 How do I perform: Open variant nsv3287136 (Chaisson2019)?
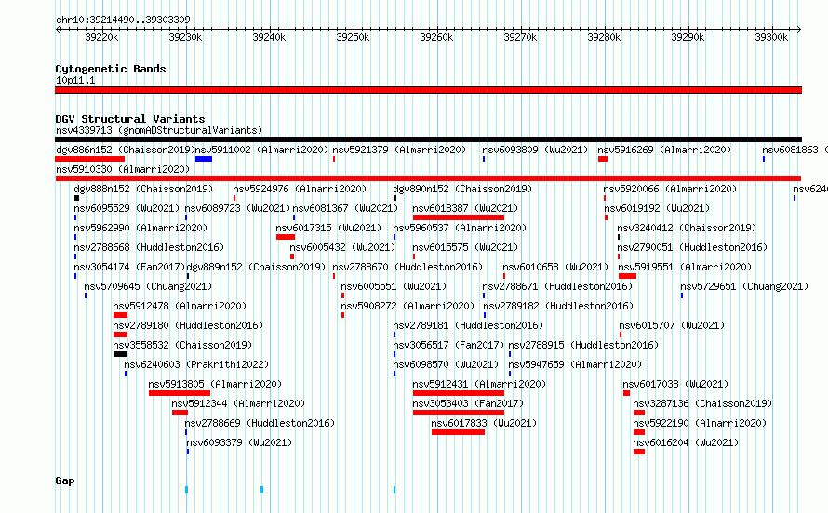[x=702, y=403]
